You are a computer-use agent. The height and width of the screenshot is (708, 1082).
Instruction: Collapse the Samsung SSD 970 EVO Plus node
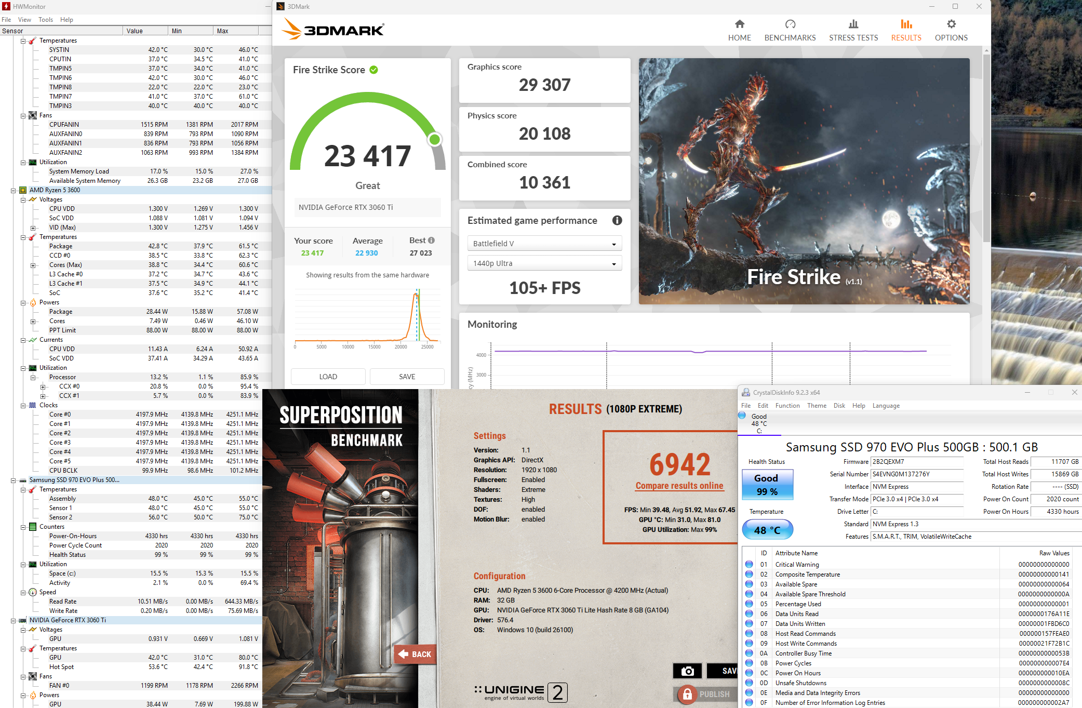click(14, 480)
